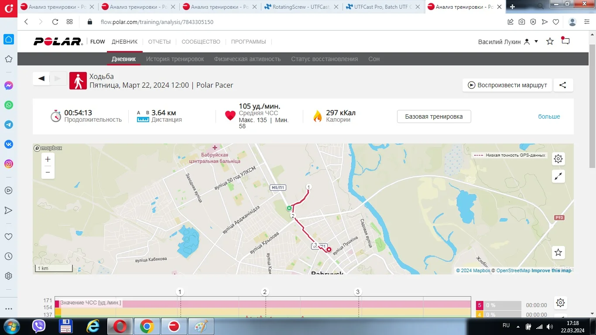
Task: Show hidden system tray icons
Action: tap(518, 326)
